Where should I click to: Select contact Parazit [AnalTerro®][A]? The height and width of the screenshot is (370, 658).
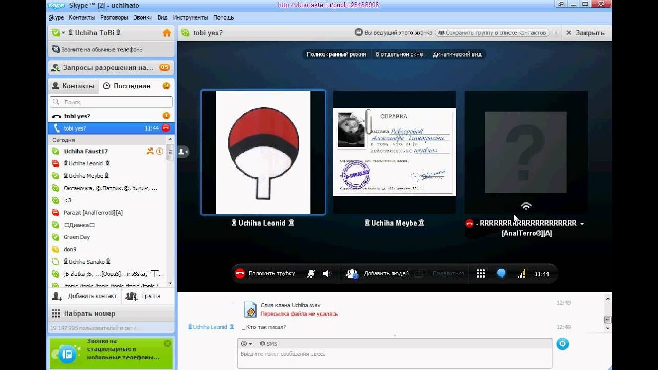107,212
